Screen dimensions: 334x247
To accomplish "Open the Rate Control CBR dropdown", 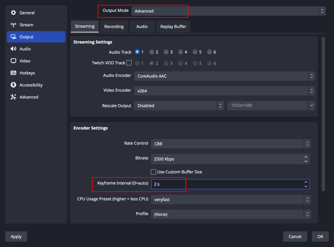I will (231, 144).
